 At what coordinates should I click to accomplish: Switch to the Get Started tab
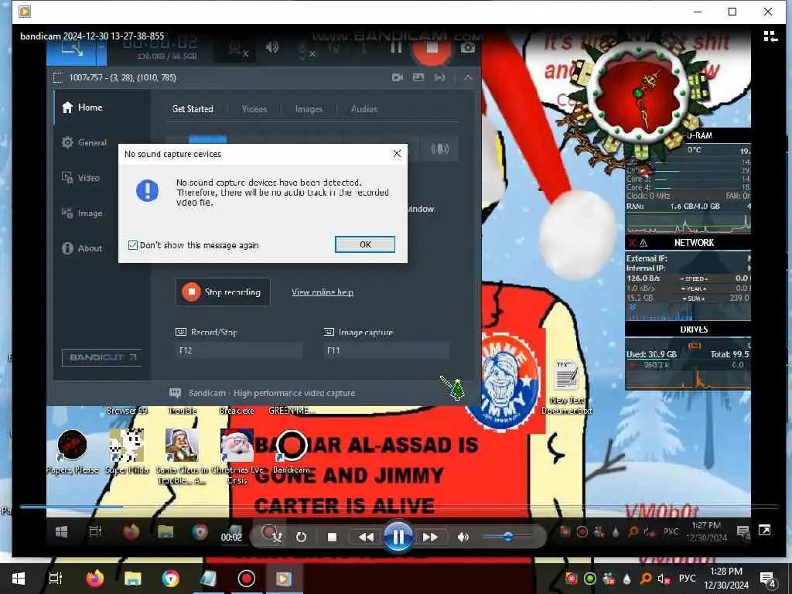(193, 108)
